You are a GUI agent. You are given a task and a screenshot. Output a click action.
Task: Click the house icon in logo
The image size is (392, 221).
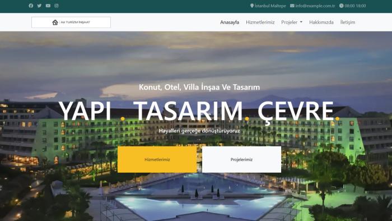click(55, 22)
